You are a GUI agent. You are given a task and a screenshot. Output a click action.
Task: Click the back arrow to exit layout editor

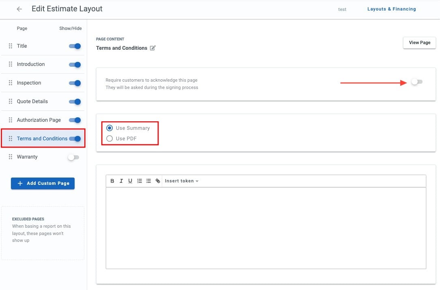click(19, 8)
